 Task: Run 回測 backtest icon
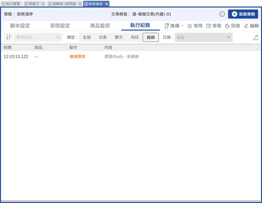(x=227, y=26)
